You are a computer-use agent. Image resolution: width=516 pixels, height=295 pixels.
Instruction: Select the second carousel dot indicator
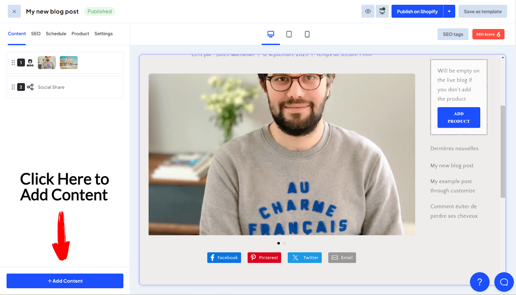tap(284, 243)
